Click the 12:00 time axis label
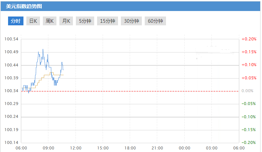 click(x=75, y=148)
